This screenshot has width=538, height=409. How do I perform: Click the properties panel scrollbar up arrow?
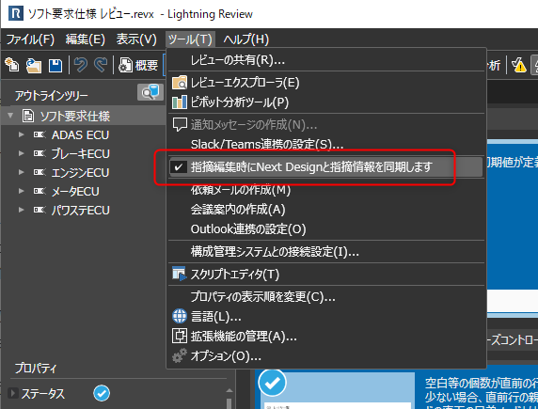[x=229, y=391]
